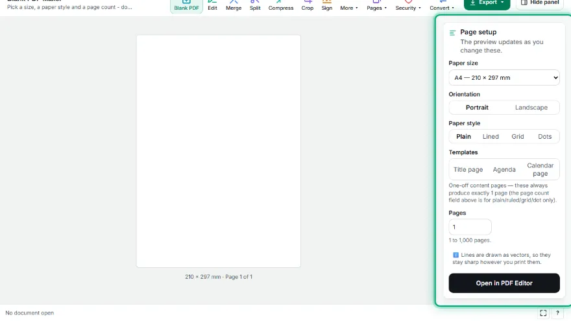The width and height of the screenshot is (571, 321).
Task: Click the Page setup heading icon
Action: tap(453, 33)
